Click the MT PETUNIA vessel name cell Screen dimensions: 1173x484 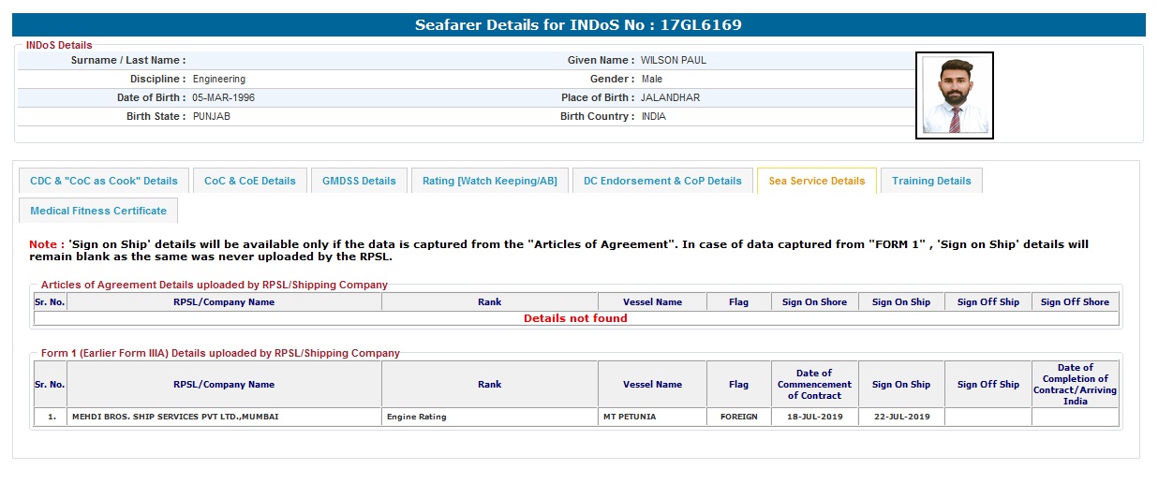[x=629, y=417]
